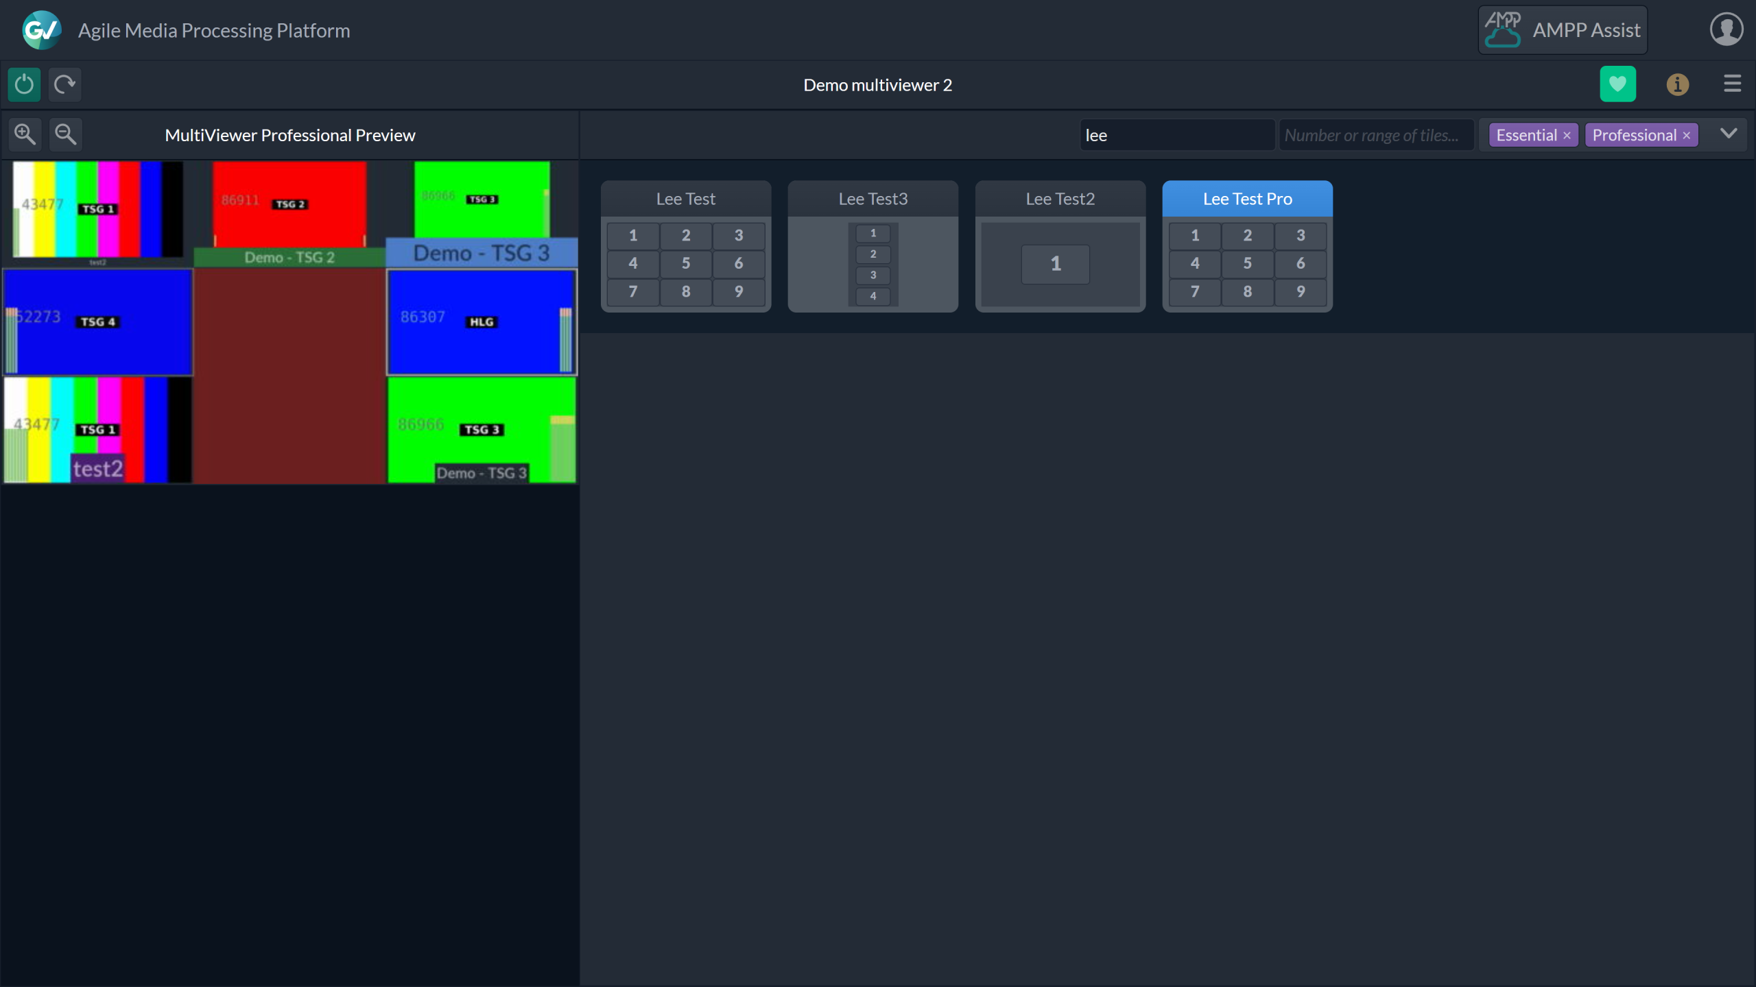
Task: Click tile 5 in Lee Test layout
Action: (x=686, y=264)
